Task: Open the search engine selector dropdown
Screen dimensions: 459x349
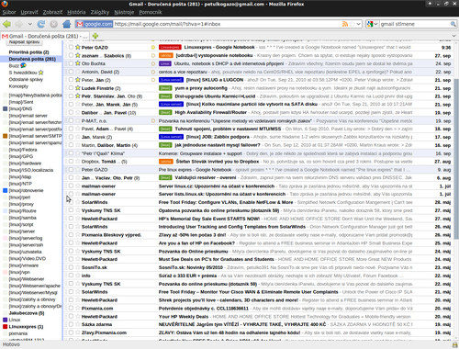Action: point(372,24)
